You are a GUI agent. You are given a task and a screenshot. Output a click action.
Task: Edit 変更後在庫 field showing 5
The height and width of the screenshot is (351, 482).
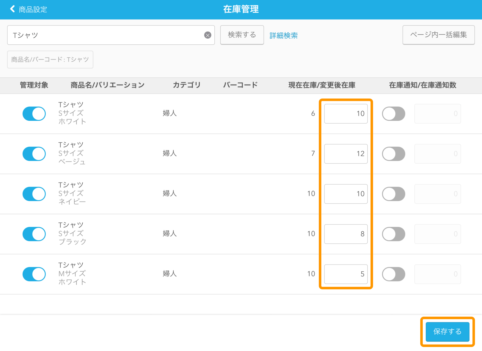[346, 274]
